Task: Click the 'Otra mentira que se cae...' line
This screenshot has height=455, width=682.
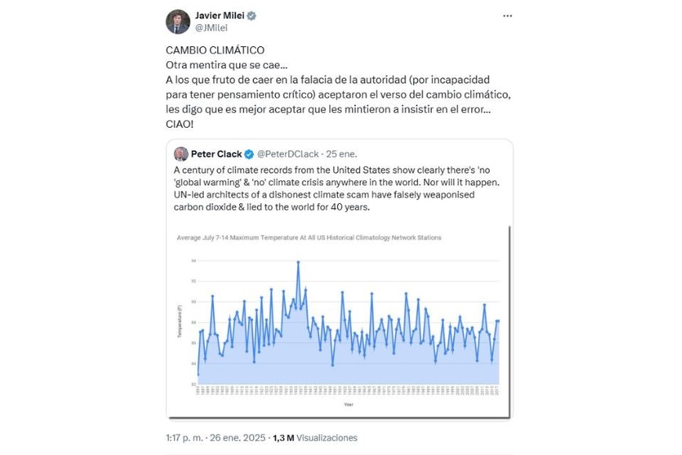Action: pos(227,64)
